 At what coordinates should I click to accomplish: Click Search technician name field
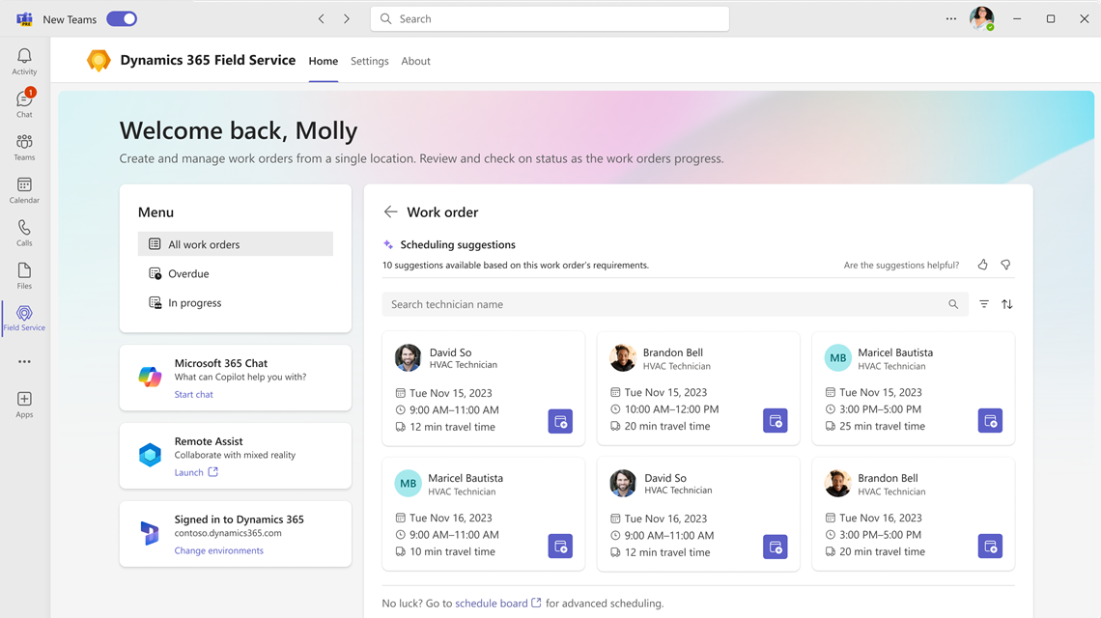(x=675, y=304)
